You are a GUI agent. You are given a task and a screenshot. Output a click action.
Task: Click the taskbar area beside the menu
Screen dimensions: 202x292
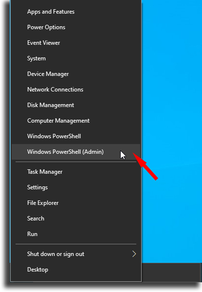pyautogui.click(x=172, y=272)
